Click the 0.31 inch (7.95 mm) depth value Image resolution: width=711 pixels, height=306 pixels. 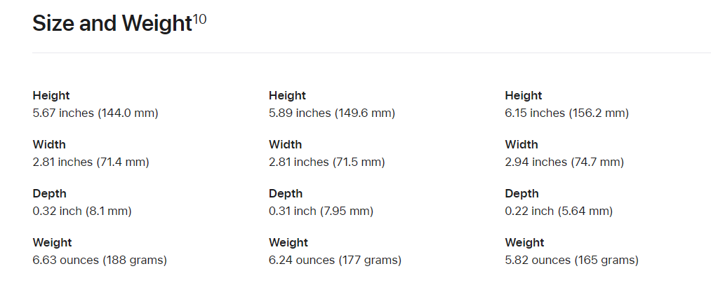(x=321, y=211)
